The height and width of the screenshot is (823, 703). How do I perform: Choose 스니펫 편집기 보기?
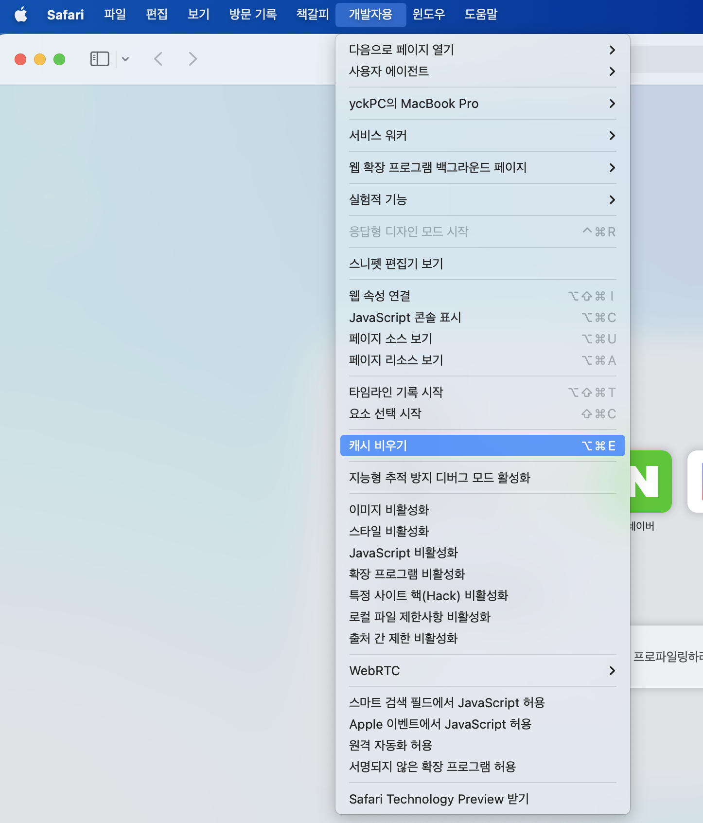[x=482, y=264]
